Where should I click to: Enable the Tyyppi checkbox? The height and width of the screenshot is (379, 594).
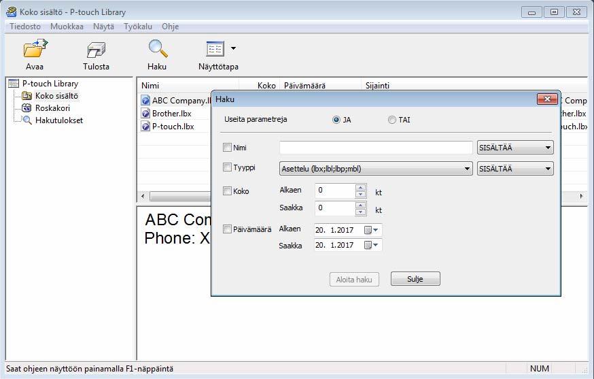227,167
